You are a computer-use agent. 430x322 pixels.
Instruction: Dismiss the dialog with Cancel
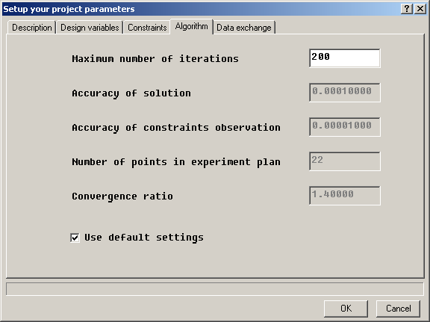(x=398, y=309)
